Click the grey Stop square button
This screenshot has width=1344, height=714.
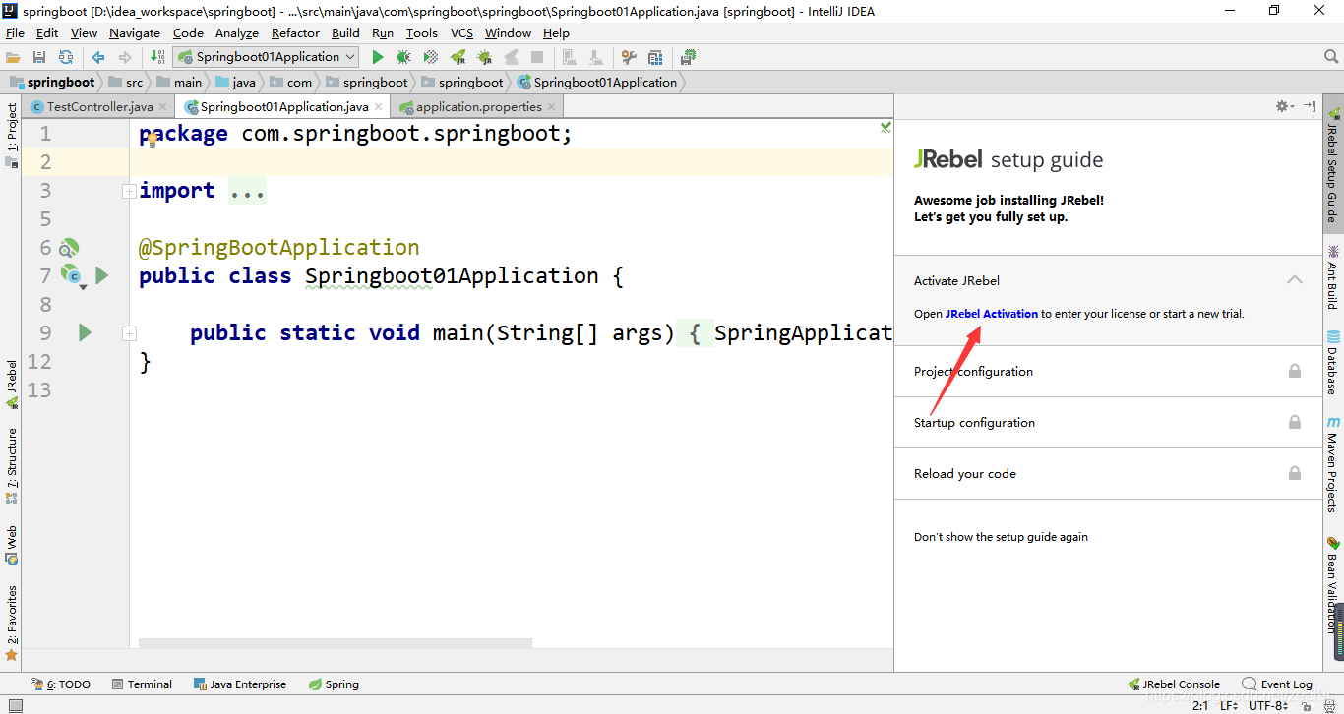tap(536, 57)
